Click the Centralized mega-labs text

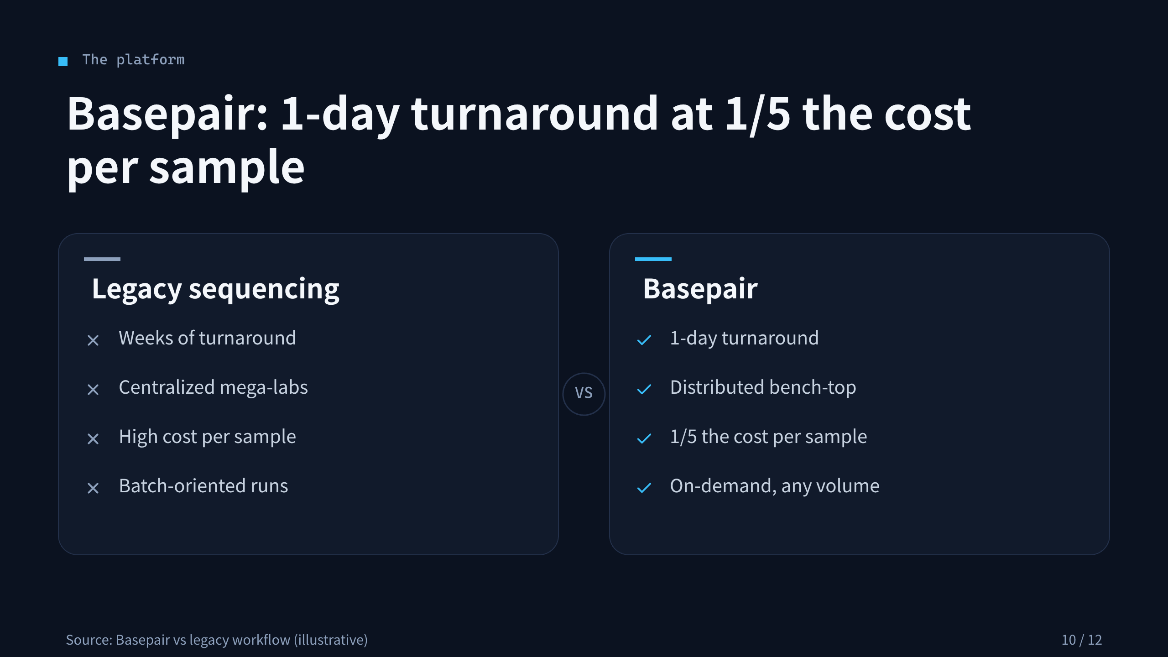[x=213, y=388]
